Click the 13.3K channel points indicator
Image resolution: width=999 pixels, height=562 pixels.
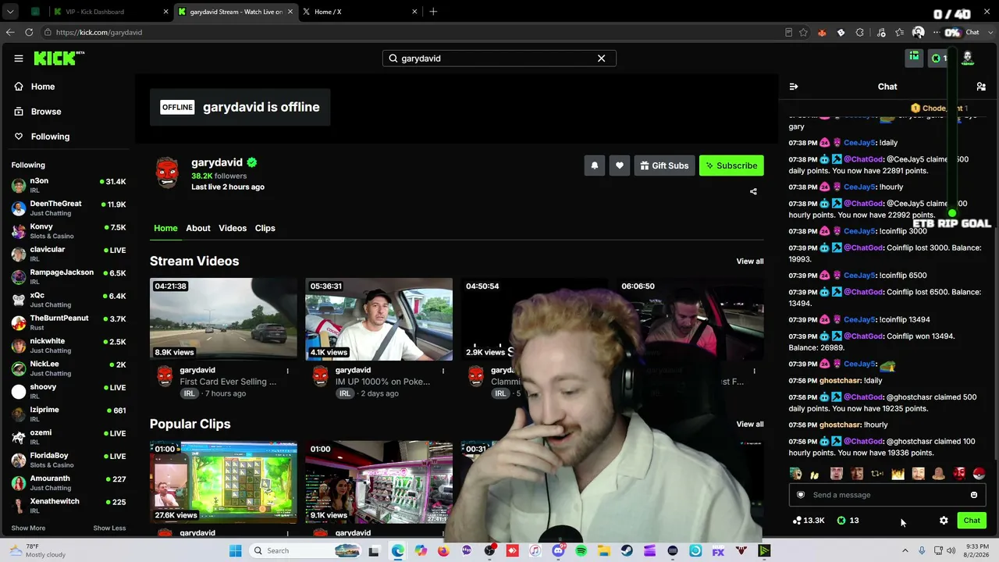809,521
